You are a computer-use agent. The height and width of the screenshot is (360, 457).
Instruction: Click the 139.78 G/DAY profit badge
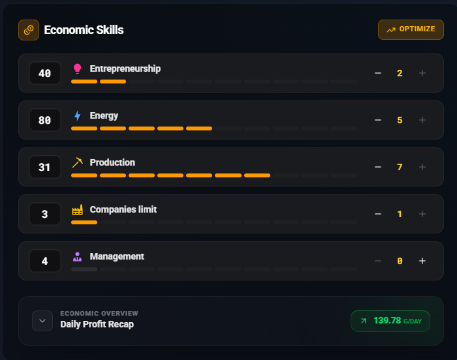390,321
